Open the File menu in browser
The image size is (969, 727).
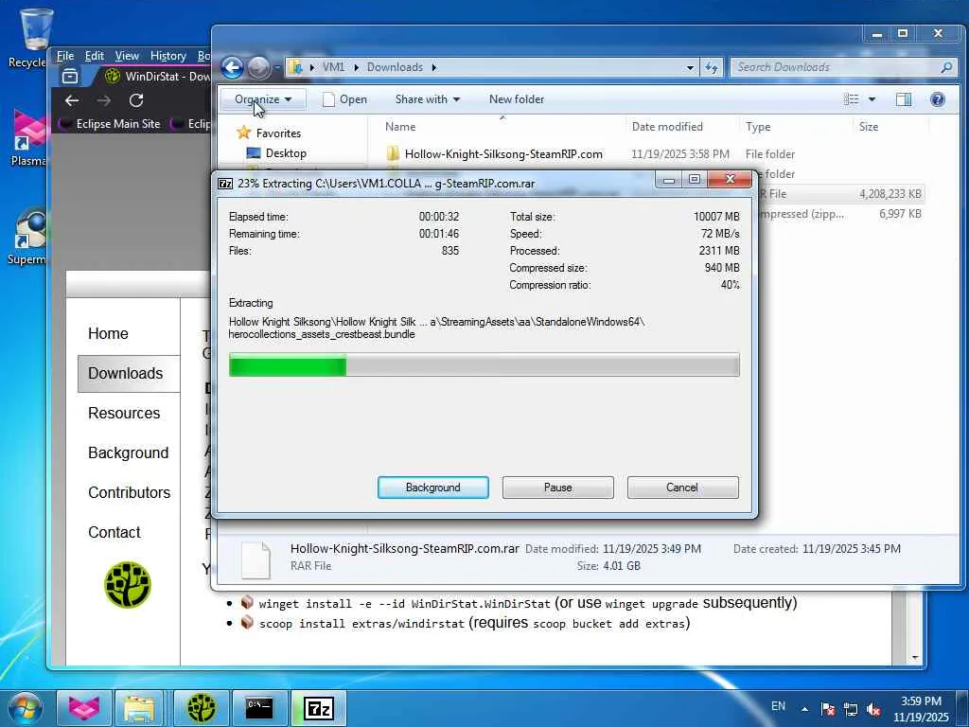pos(65,56)
